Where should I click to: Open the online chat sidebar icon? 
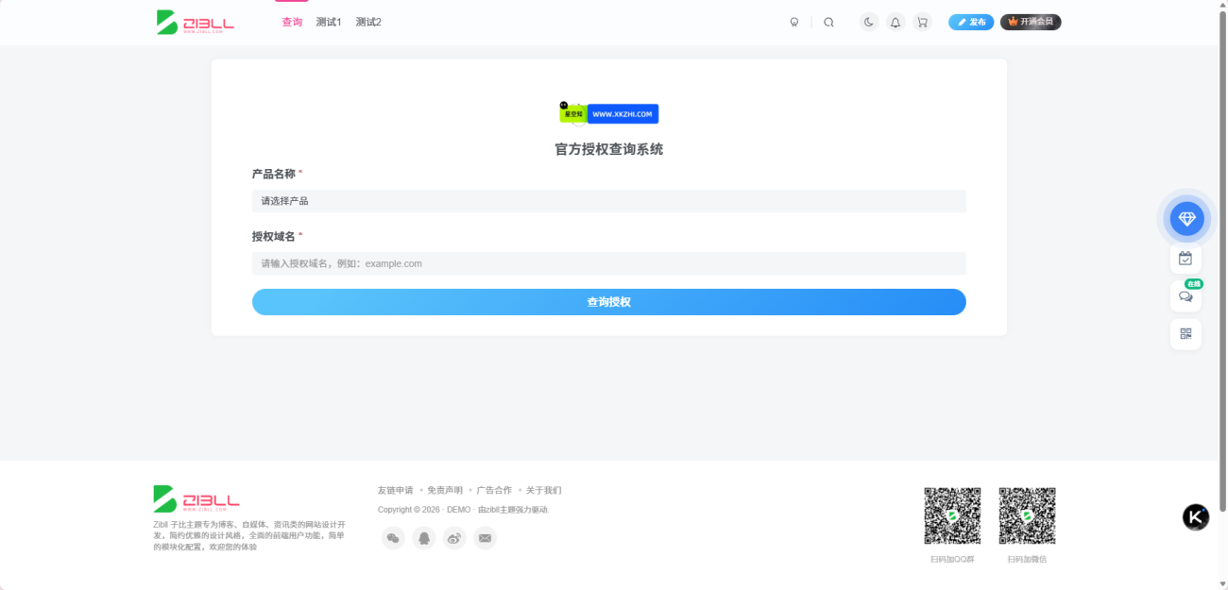(x=1185, y=296)
